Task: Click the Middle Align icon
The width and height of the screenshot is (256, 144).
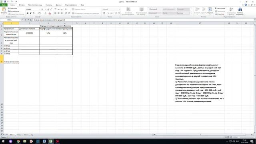Action: (58, 9)
